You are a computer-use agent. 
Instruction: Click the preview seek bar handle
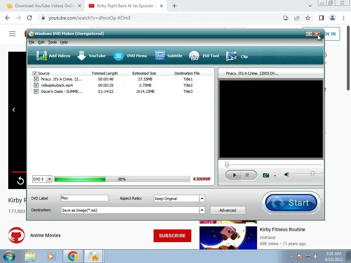[x=227, y=165]
